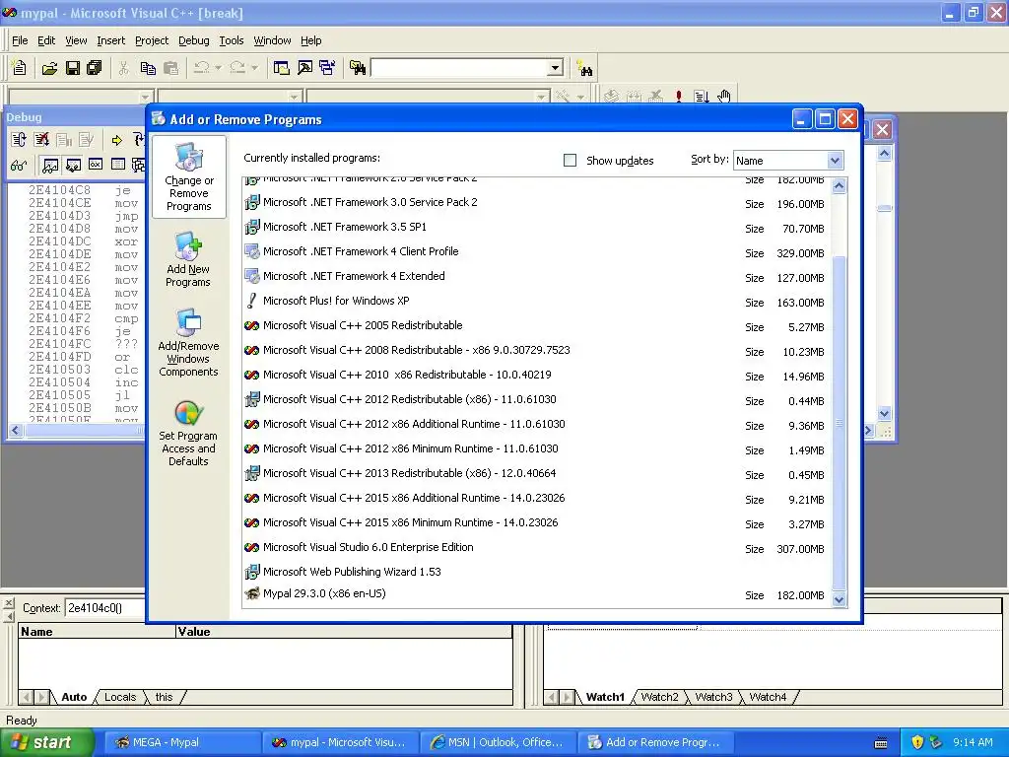The width and height of the screenshot is (1009, 757).
Task: Switch to the this tab
Action: (165, 697)
